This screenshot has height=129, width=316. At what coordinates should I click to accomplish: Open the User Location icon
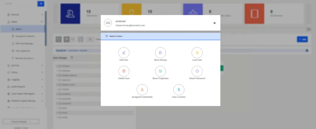tap(179, 90)
